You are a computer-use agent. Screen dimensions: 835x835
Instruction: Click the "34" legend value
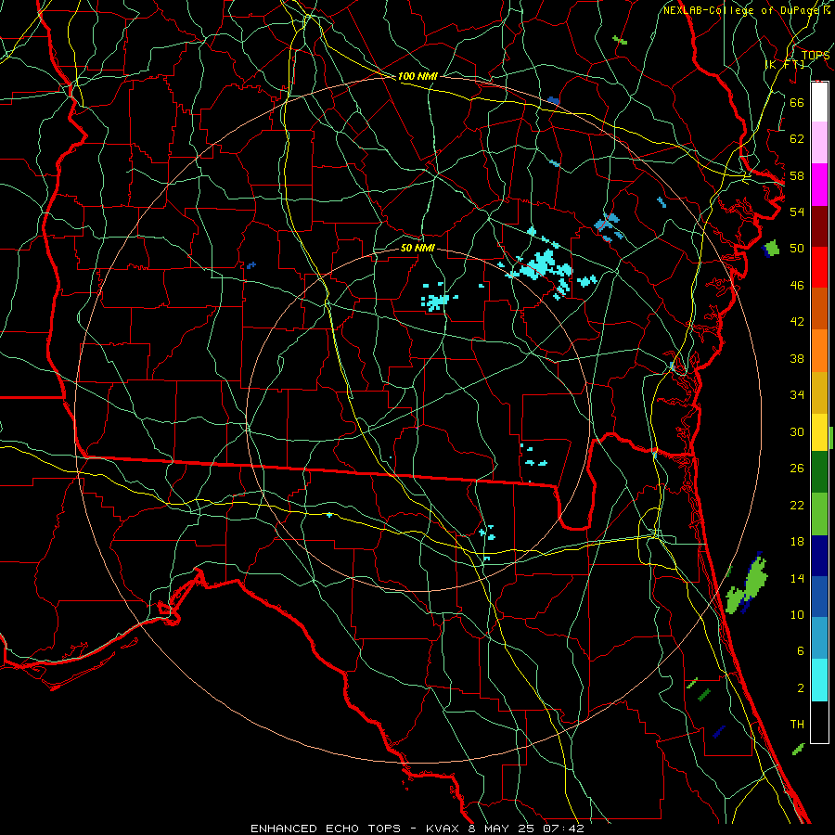(797, 394)
